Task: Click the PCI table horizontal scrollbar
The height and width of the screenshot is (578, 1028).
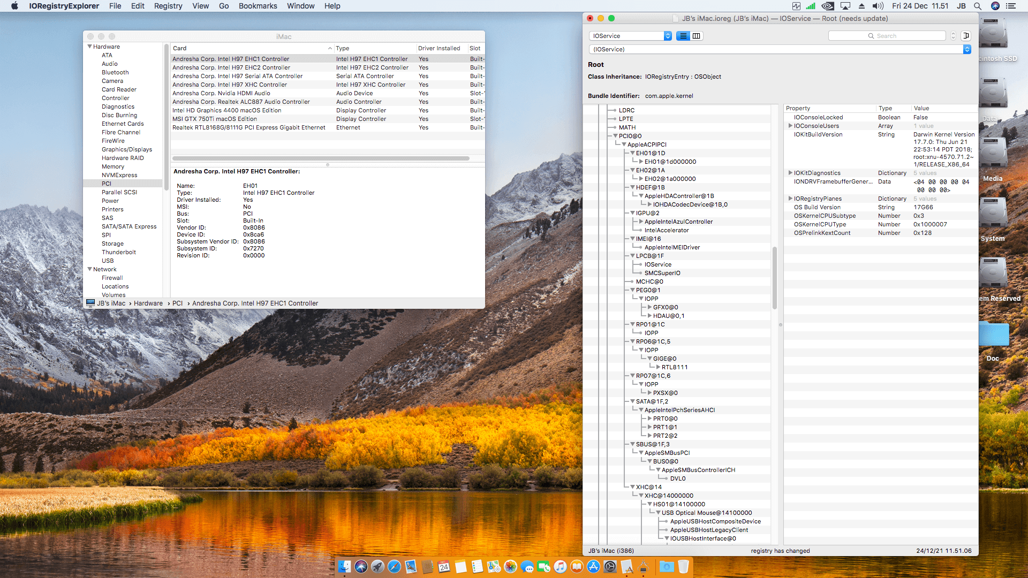Action: 321,158
